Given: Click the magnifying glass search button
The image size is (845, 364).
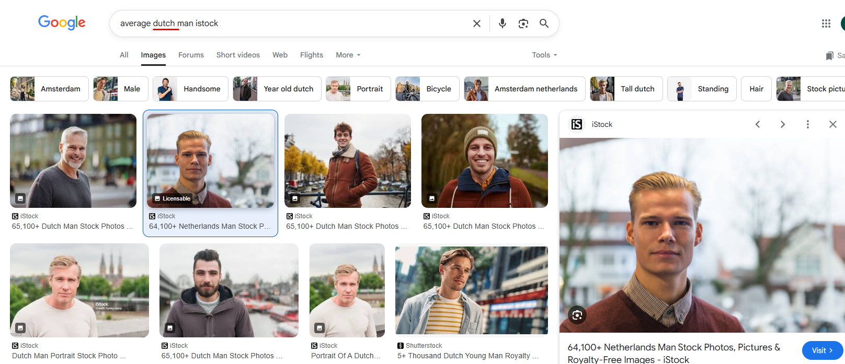Looking at the screenshot, I should point(544,24).
